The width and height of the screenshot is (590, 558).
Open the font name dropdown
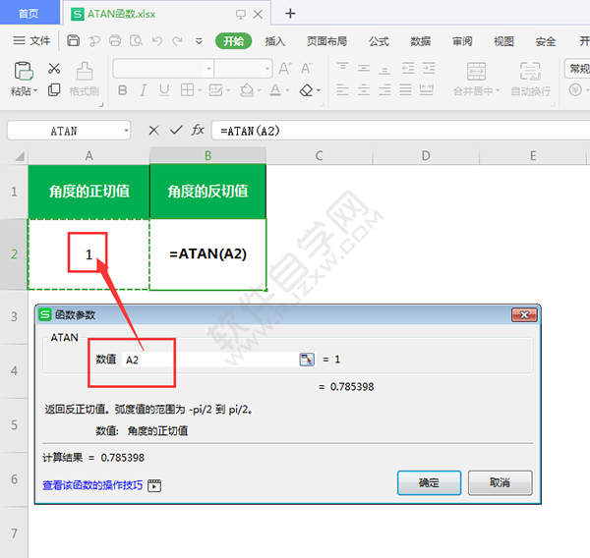[208, 69]
